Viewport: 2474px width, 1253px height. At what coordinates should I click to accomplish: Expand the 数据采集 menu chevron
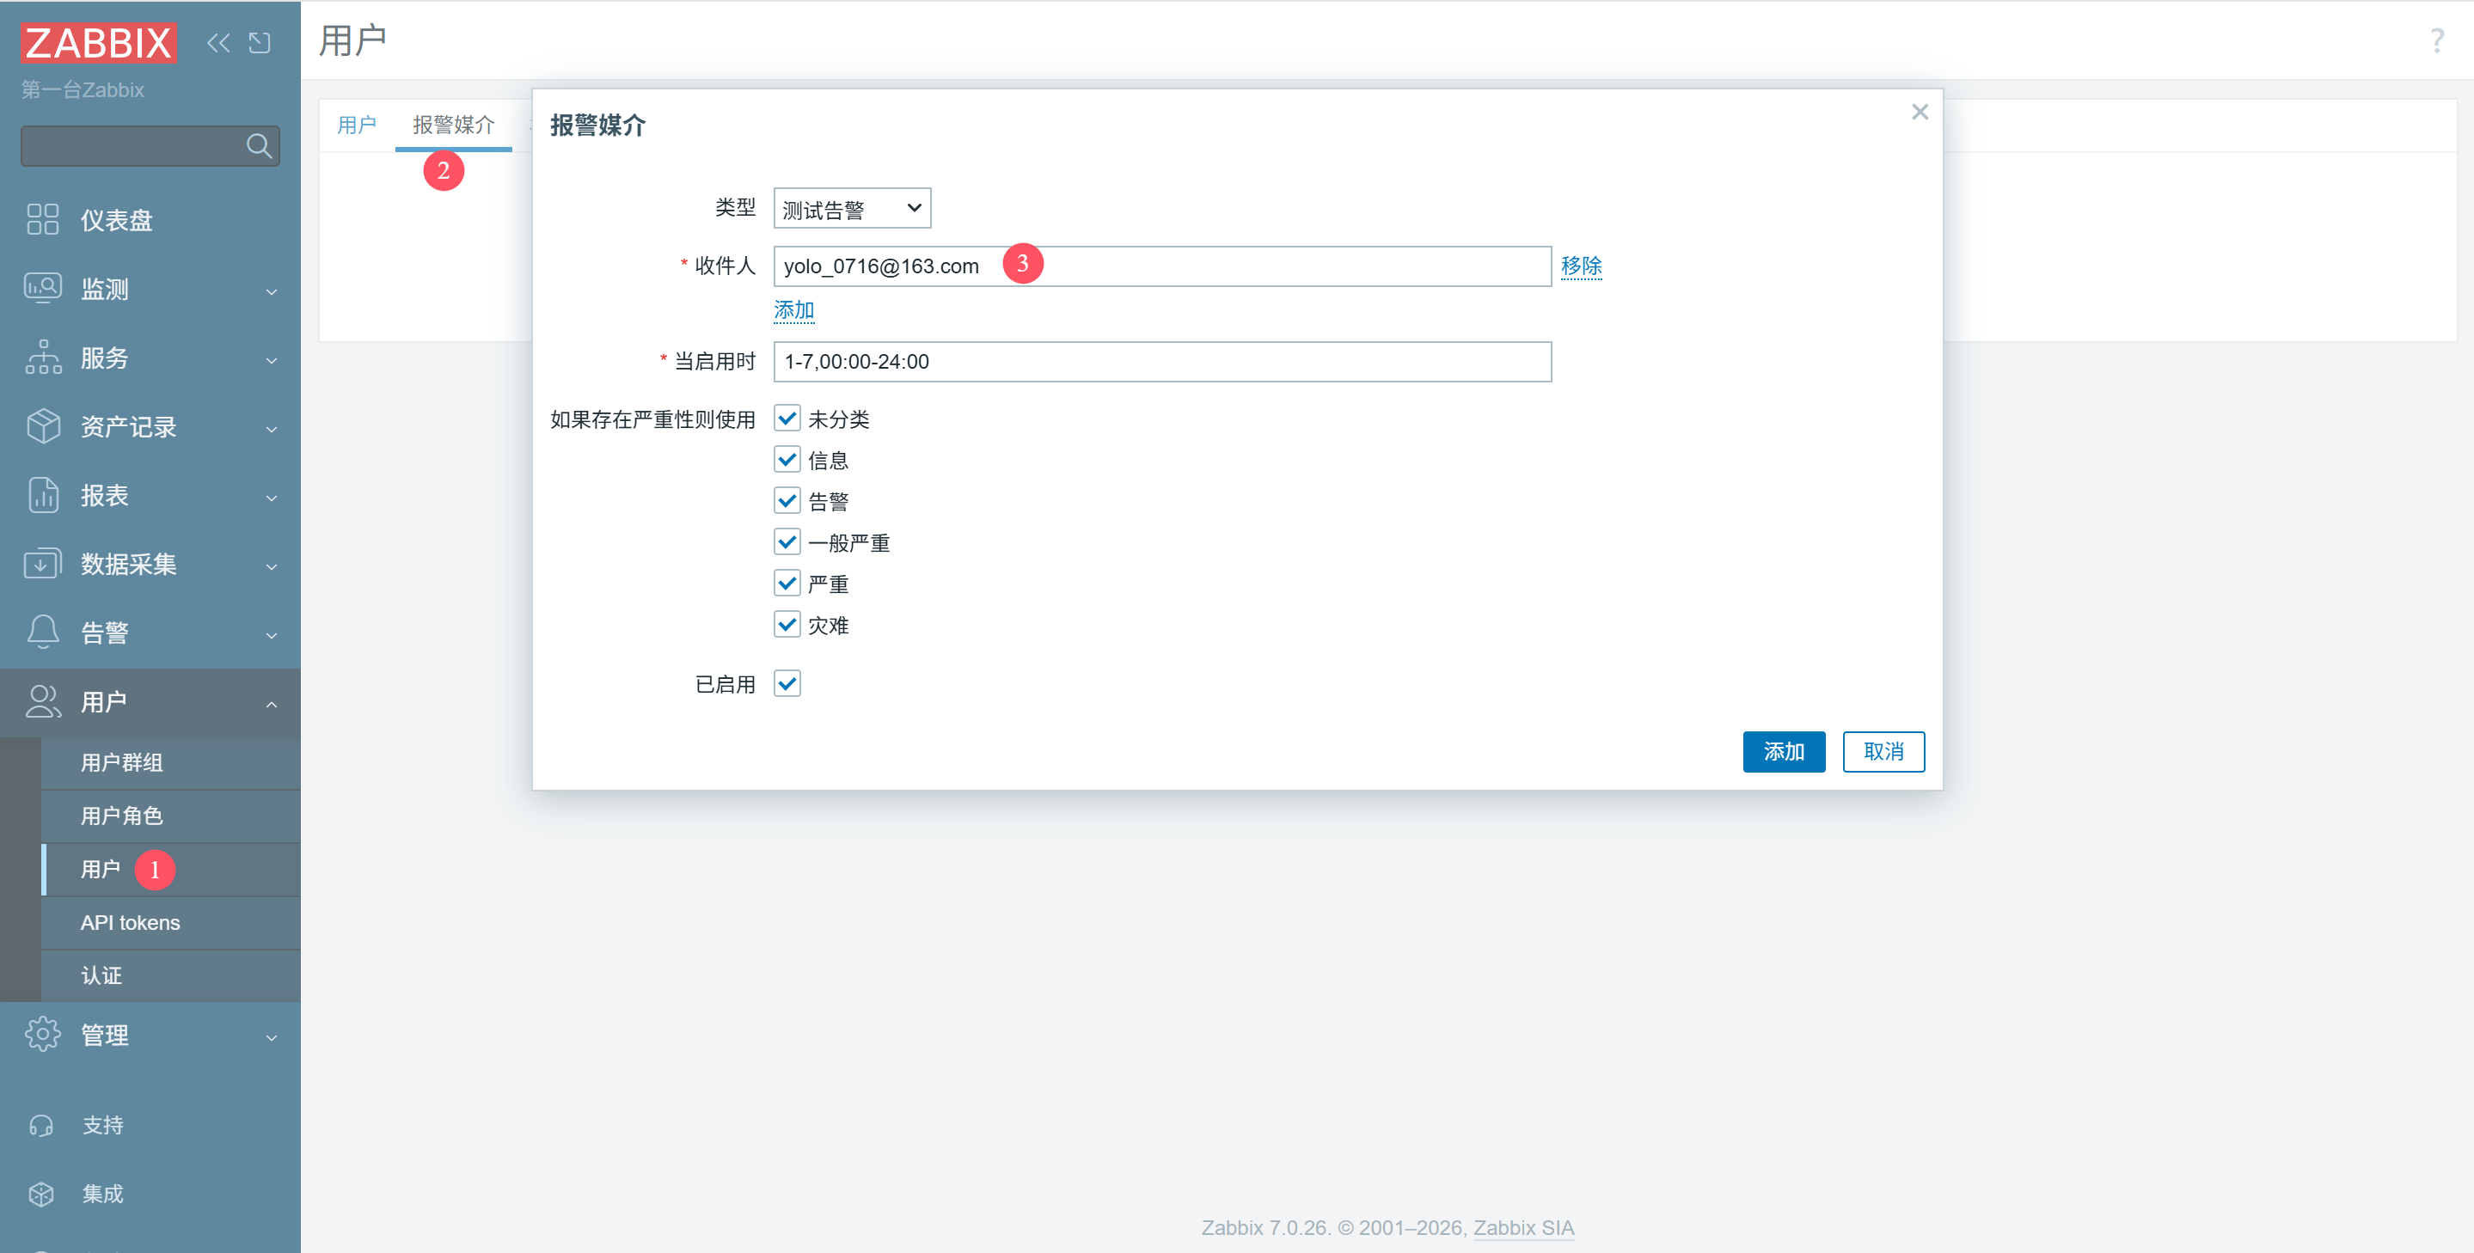click(272, 566)
